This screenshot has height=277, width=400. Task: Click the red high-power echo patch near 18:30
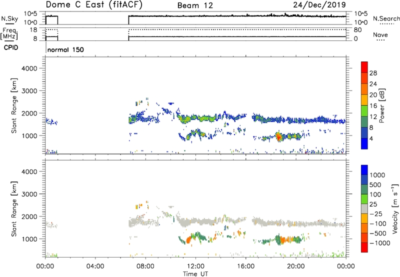click(279, 136)
